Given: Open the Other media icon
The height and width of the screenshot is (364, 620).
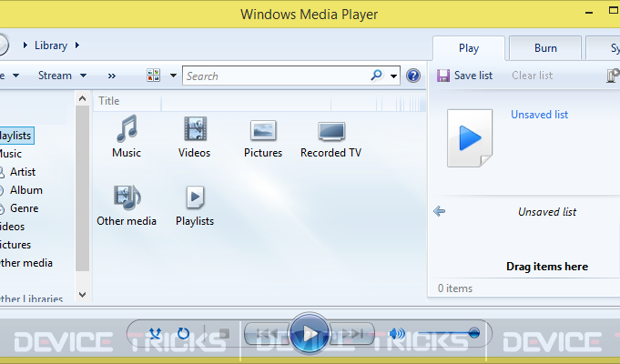Looking at the screenshot, I should point(127,197).
